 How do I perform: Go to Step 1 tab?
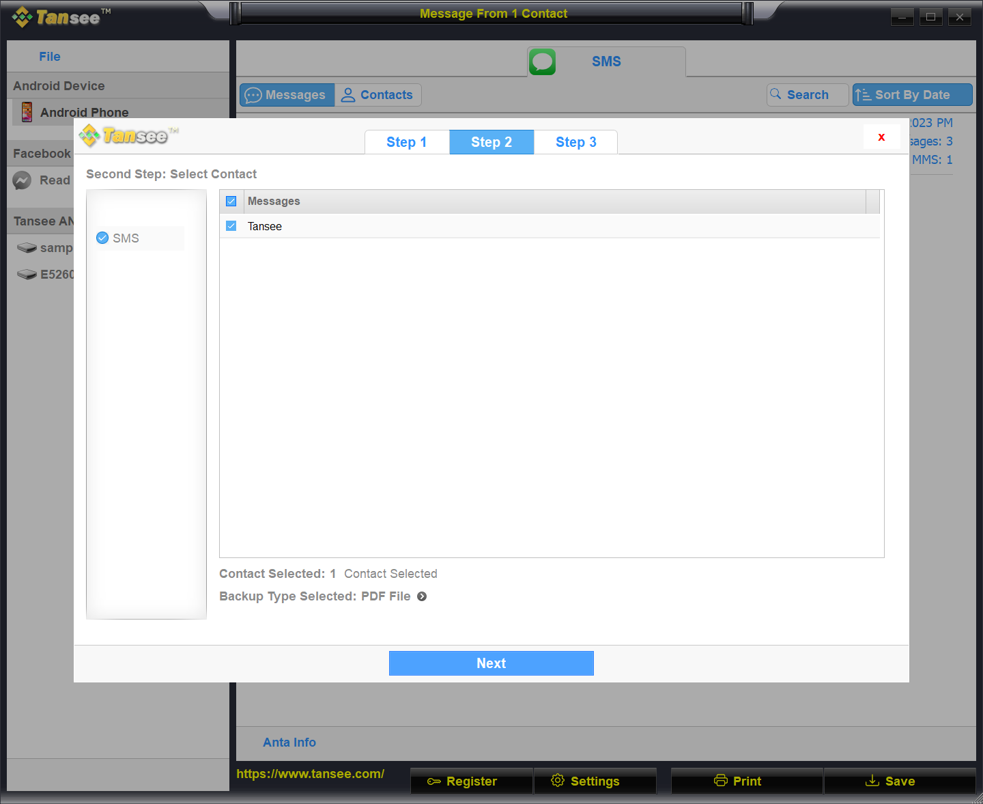click(x=407, y=142)
